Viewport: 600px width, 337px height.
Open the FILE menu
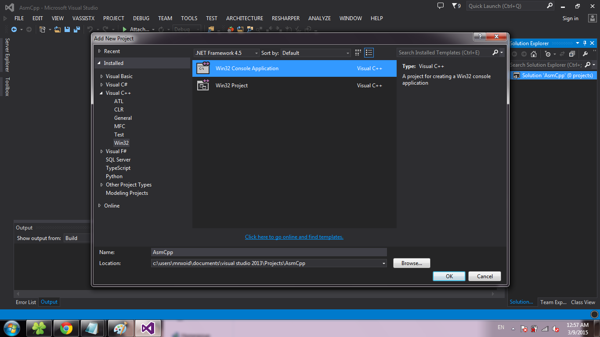click(x=19, y=18)
